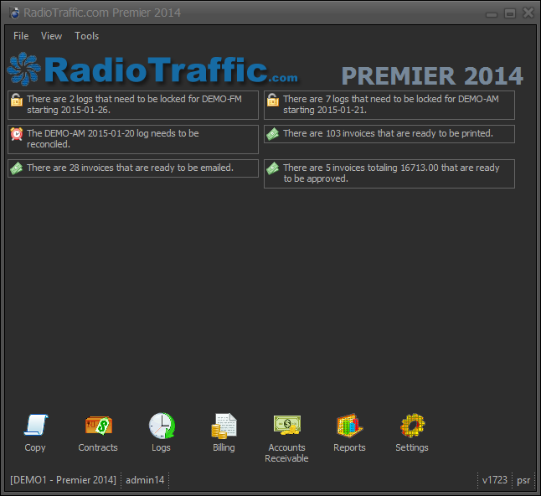Open the Copy module icon
541x496 pixels.
click(35, 426)
